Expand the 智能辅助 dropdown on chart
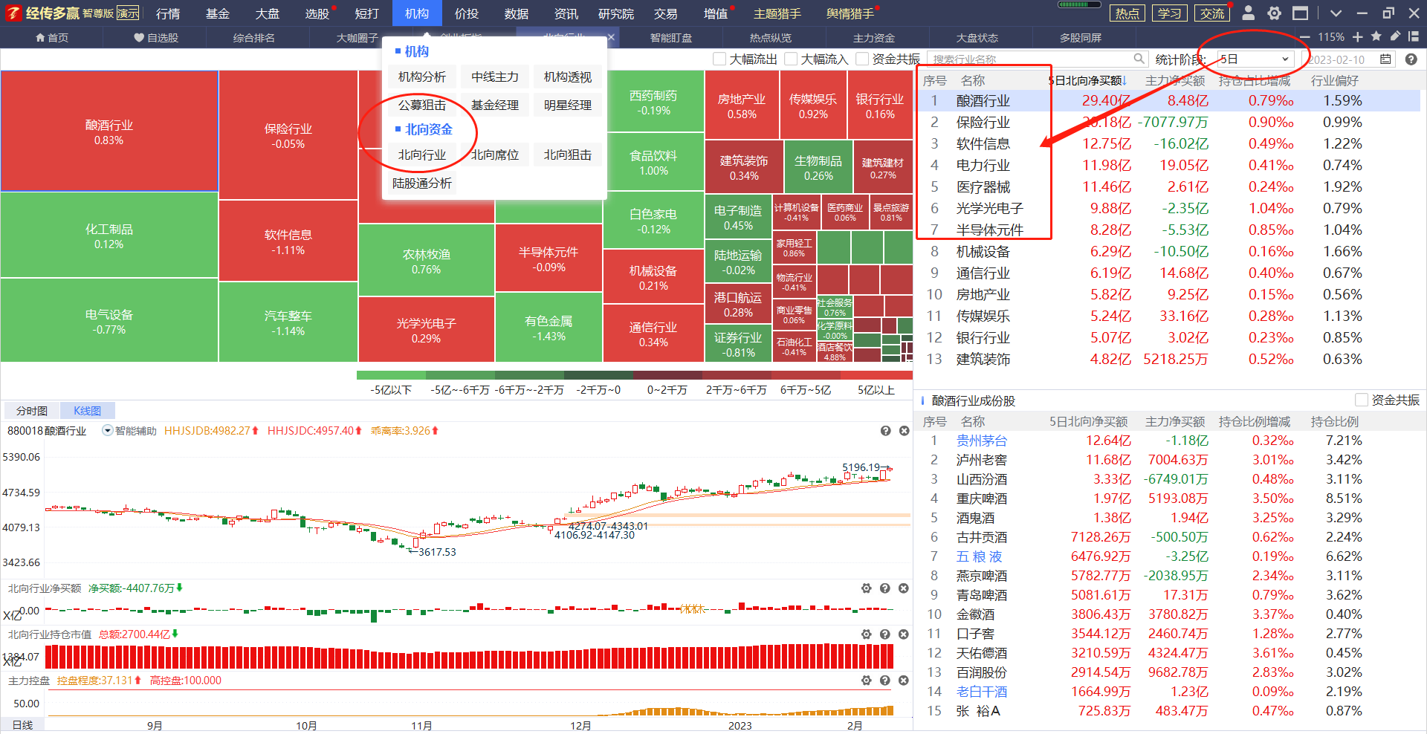The height and width of the screenshot is (734, 1427). point(107,430)
